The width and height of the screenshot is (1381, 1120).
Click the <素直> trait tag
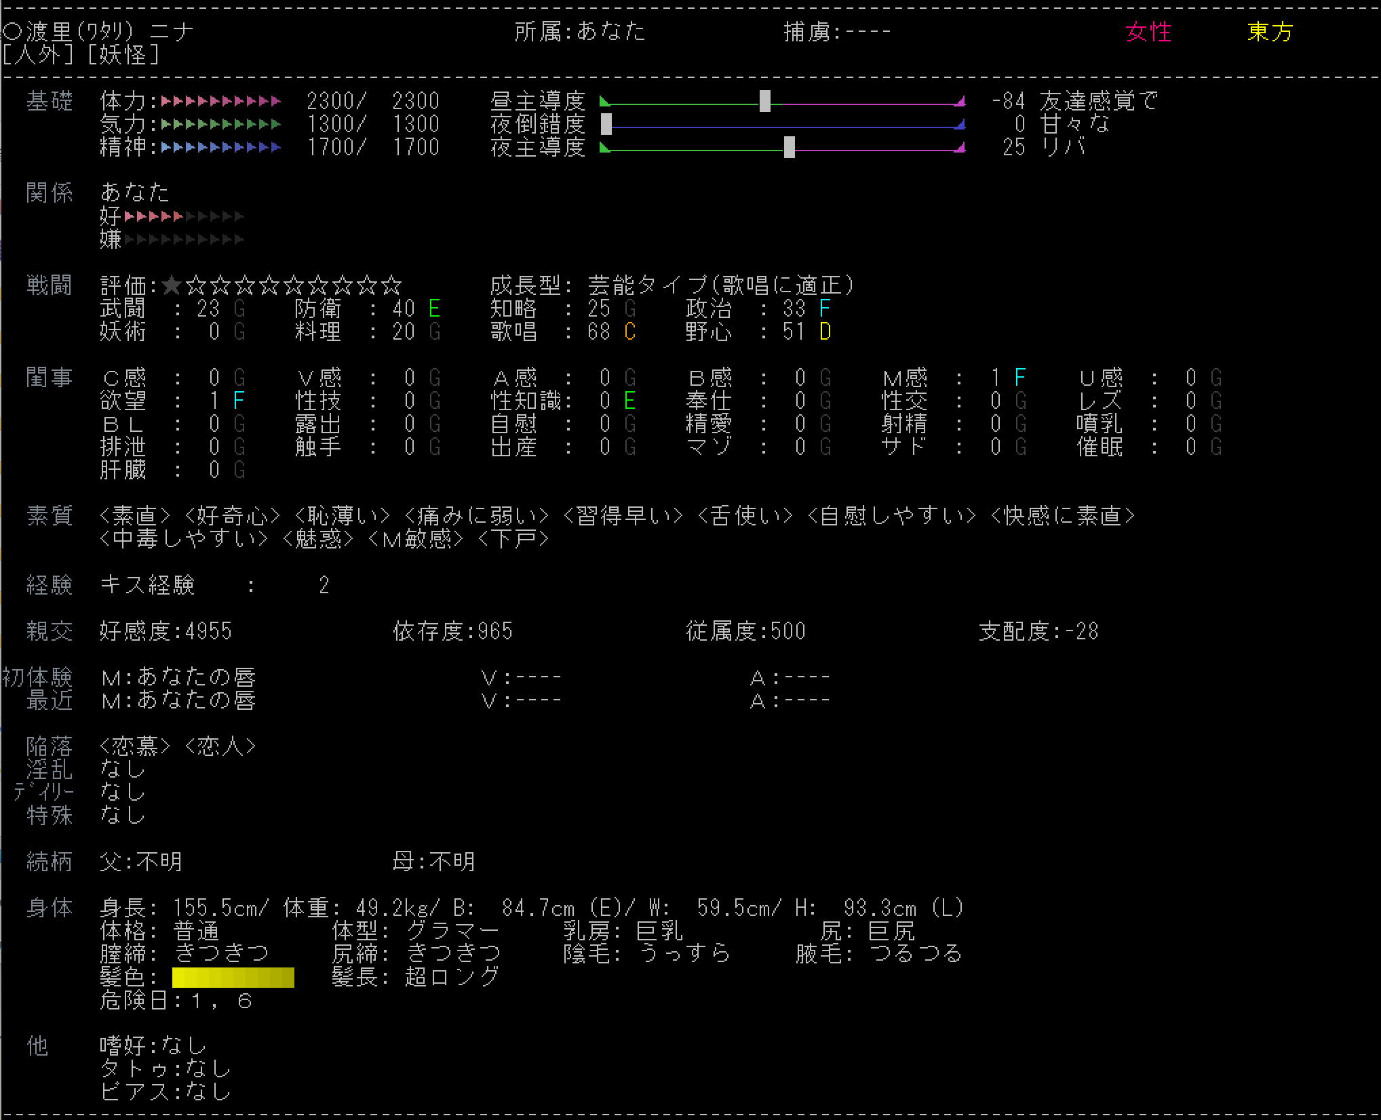tap(134, 516)
